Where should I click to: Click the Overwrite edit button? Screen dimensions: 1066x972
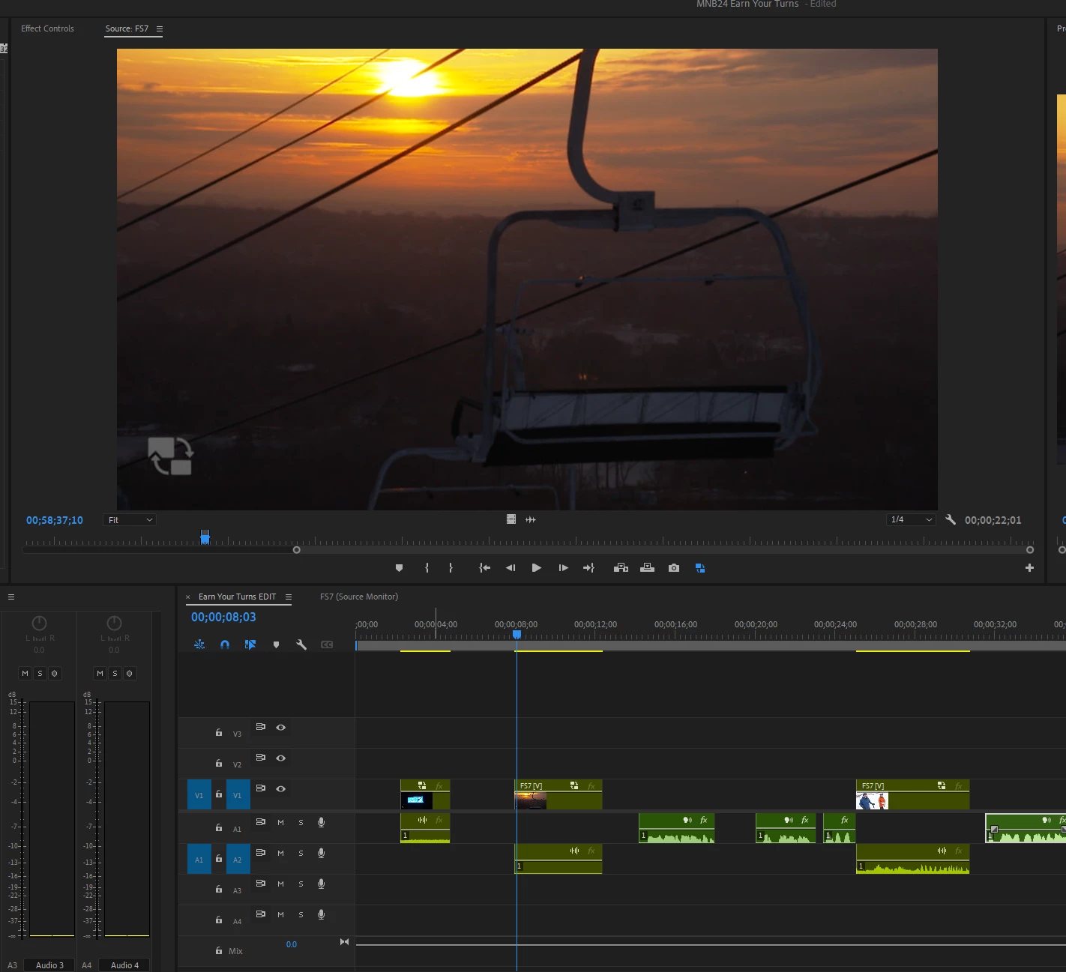tap(647, 568)
